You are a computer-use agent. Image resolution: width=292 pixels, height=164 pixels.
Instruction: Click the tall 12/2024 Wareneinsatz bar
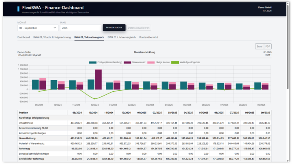point(98,79)
